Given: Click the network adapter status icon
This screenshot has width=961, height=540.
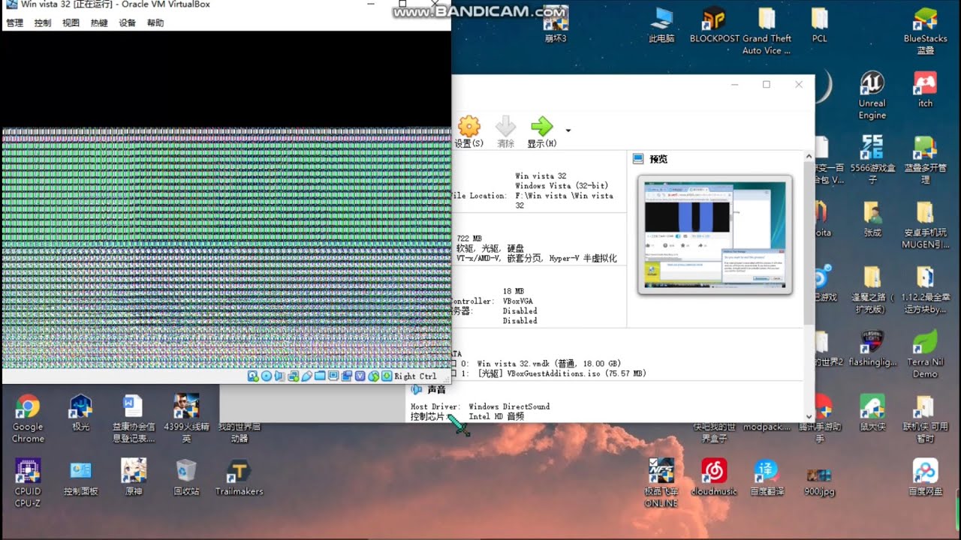Looking at the screenshot, I should [x=294, y=376].
